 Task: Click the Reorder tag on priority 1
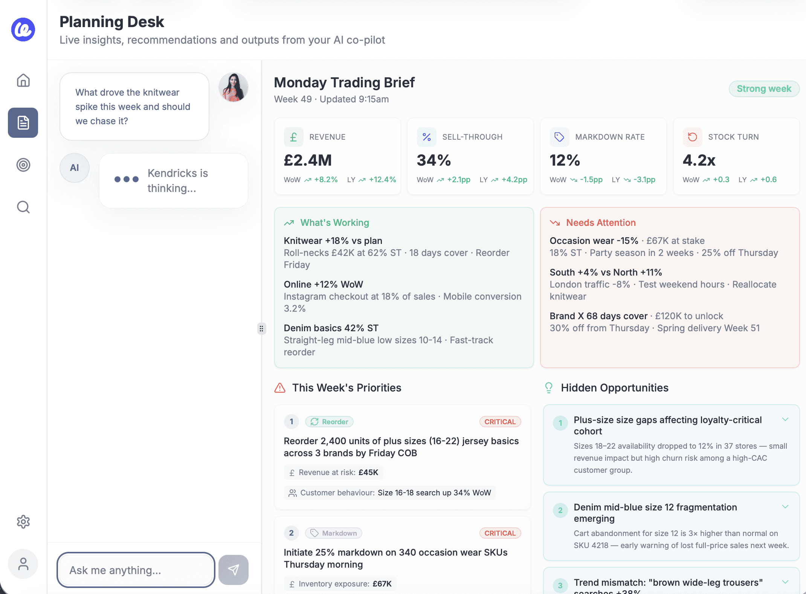tap(329, 422)
